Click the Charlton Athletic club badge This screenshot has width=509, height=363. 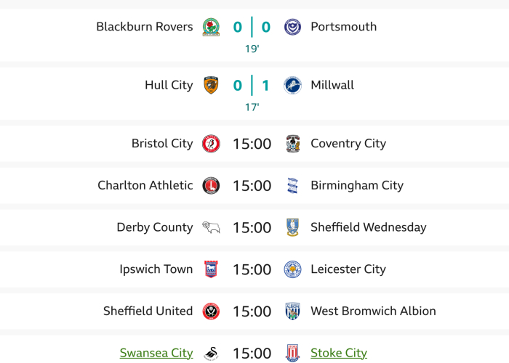[x=211, y=185]
